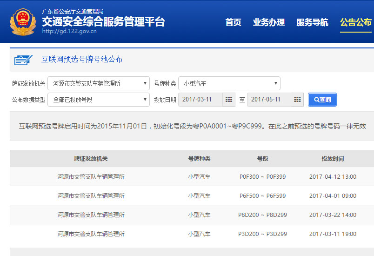This screenshot has width=374, height=256.
Task: Click 广东省公安厅交通管理局 header text
Action: click(x=73, y=11)
